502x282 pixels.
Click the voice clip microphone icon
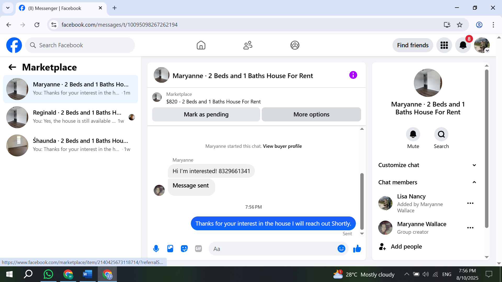(156, 249)
